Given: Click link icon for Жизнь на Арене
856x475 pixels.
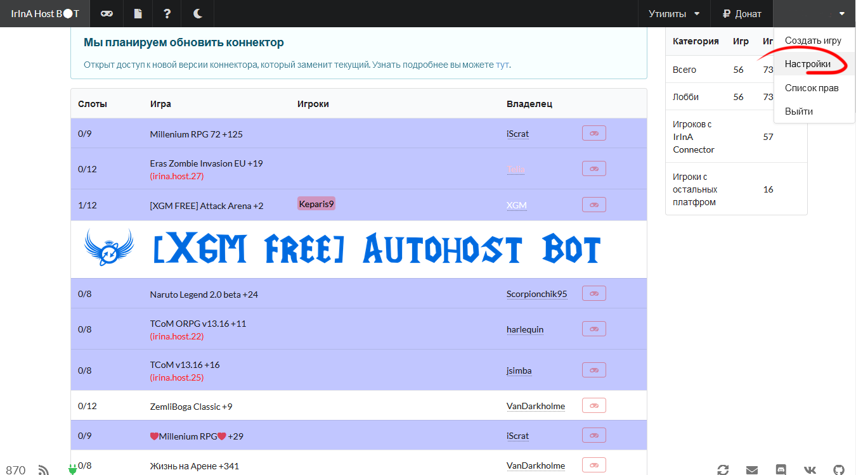Looking at the screenshot, I should point(594,465).
